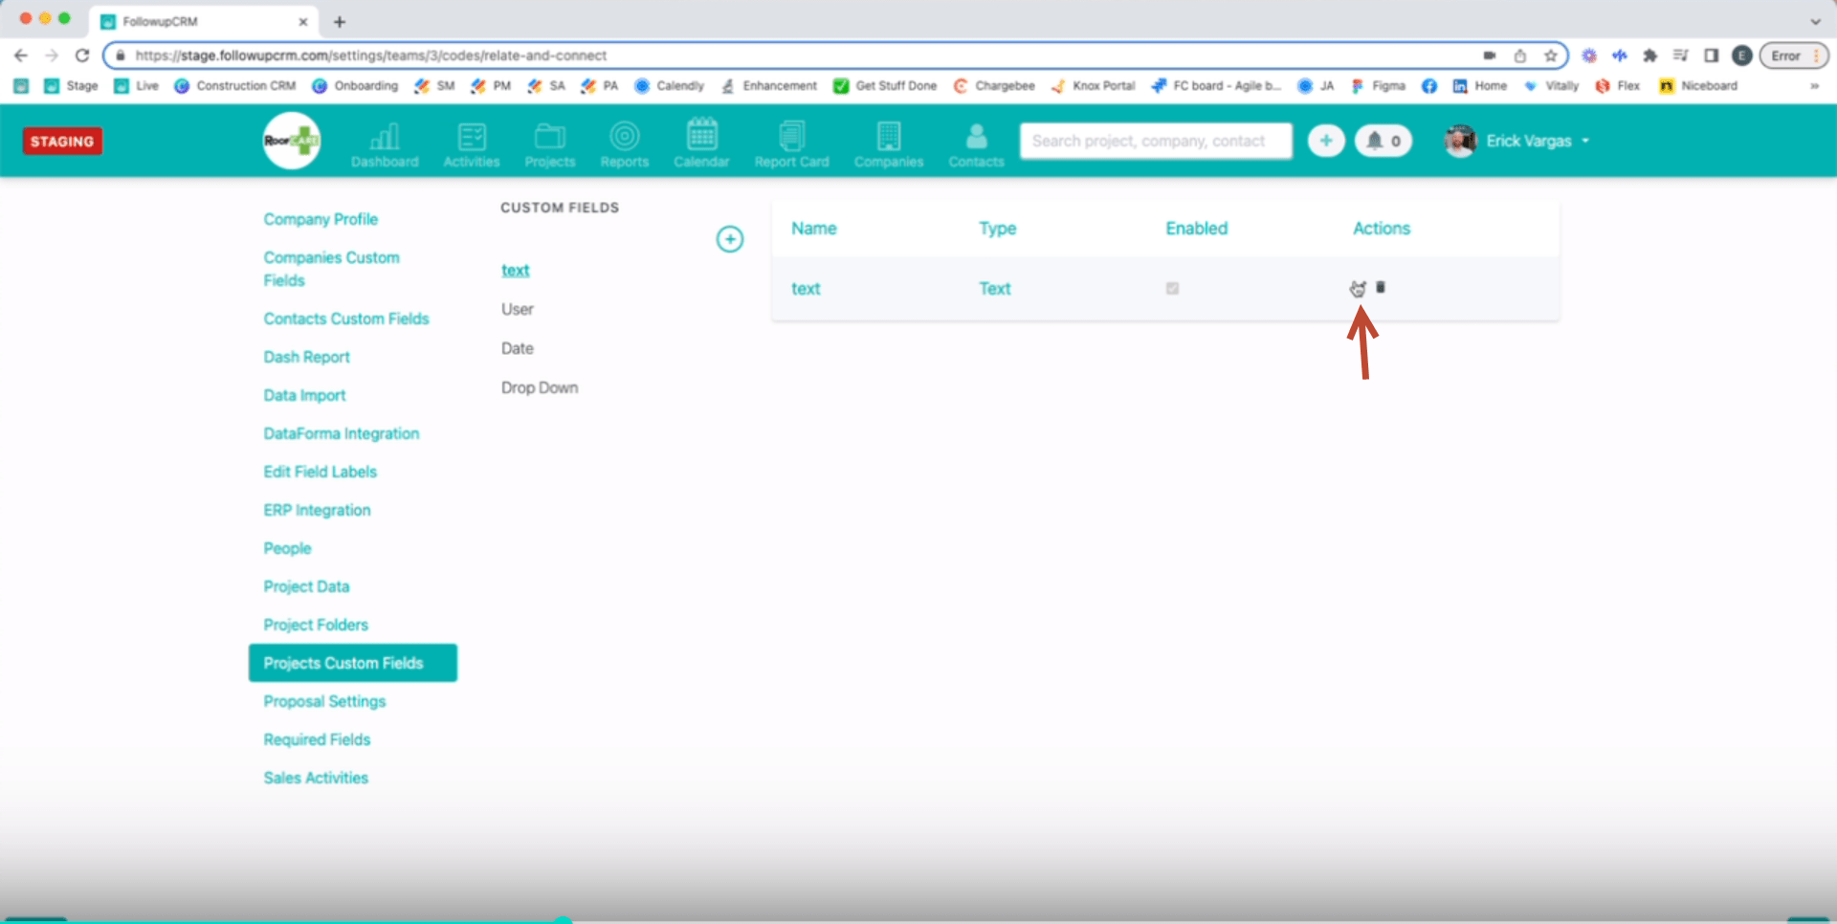
Task: Sort by the Name column header
Action: (x=814, y=229)
